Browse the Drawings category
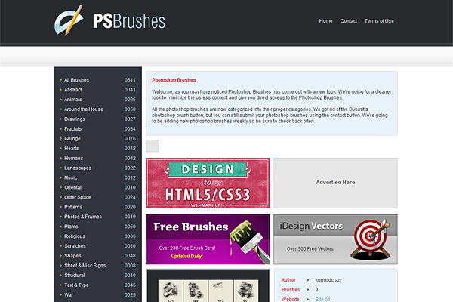This screenshot has width=453, height=302. click(75, 119)
